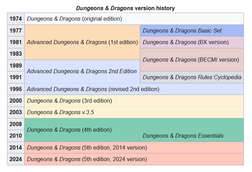This screenshot has width=252, height=172.
Task: Select the 2010 year cell
Action: pyautogui.click(x=16, y=136)
